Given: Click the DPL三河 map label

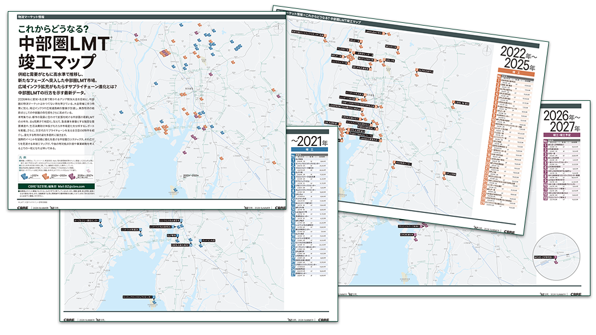Looking at the screenshot, I should click(x=451, y=174).
